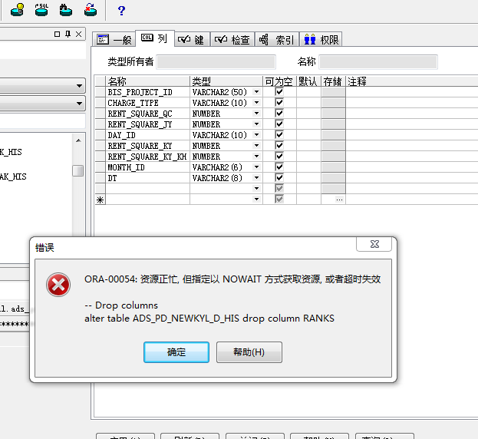
Task: Click the red X database toolbar icon
Action: click(x=91, y=9)
